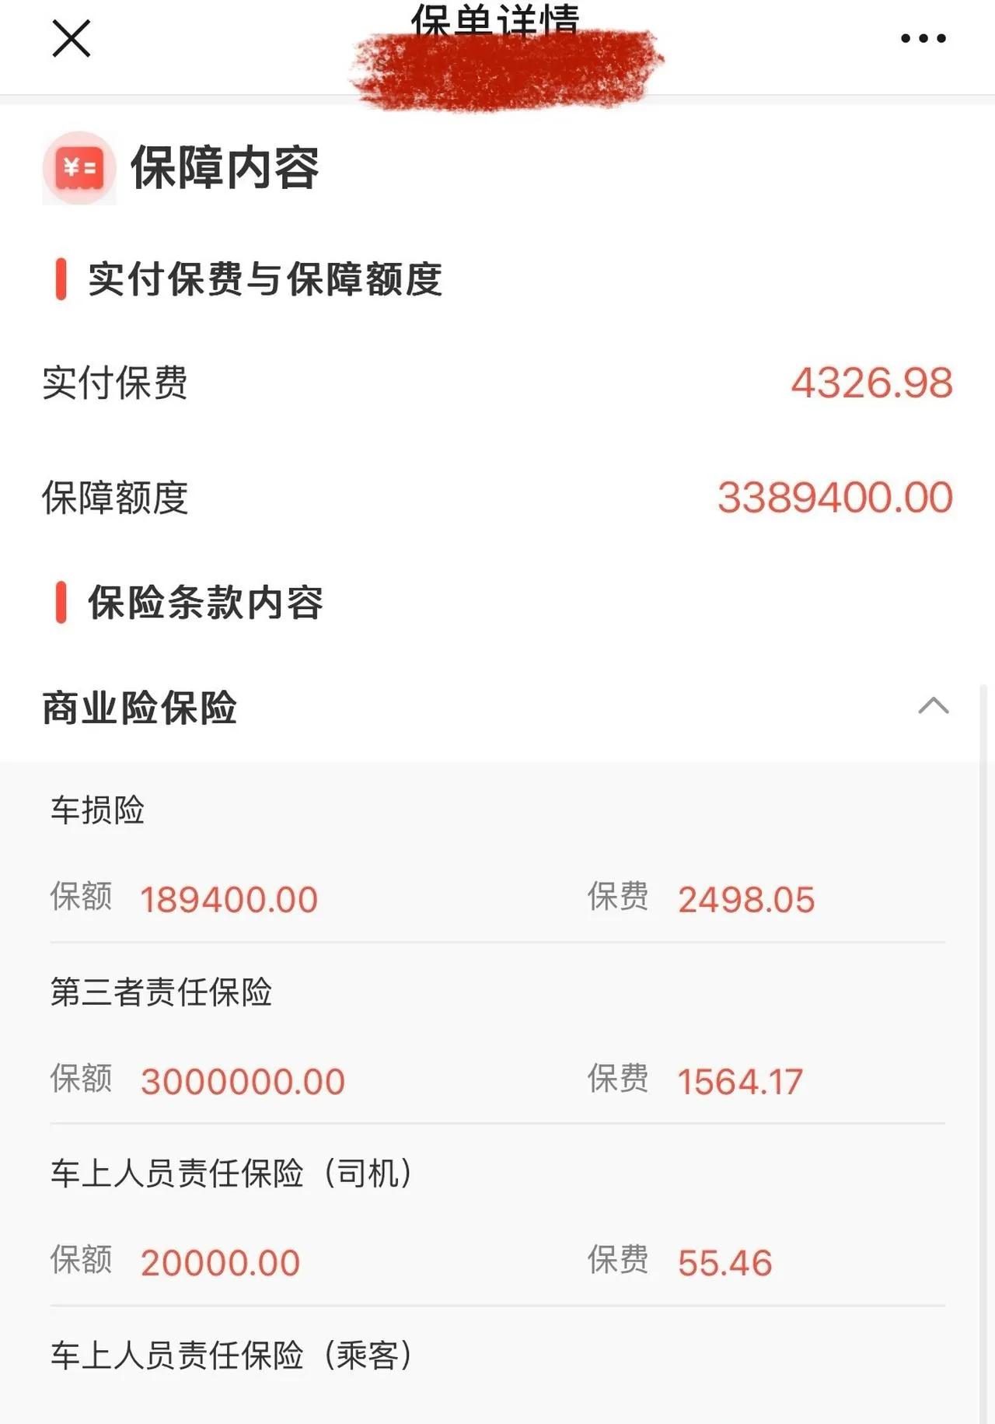Open the 车上人员责任保险（司机） item

231,1174
